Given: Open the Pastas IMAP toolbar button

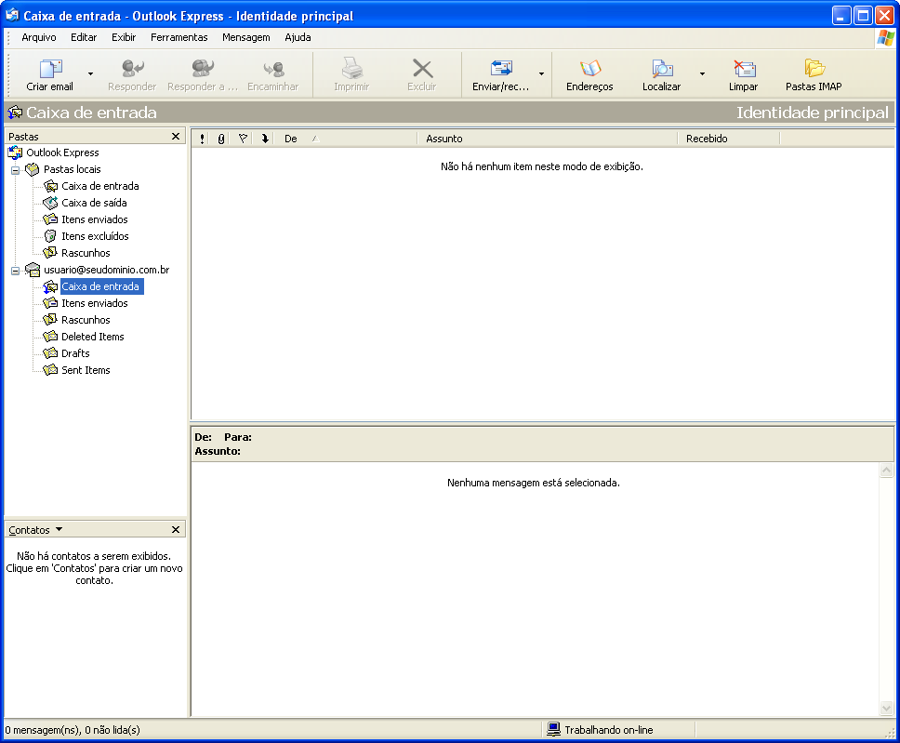Looking at the screenshot, I should click(814, 70).
